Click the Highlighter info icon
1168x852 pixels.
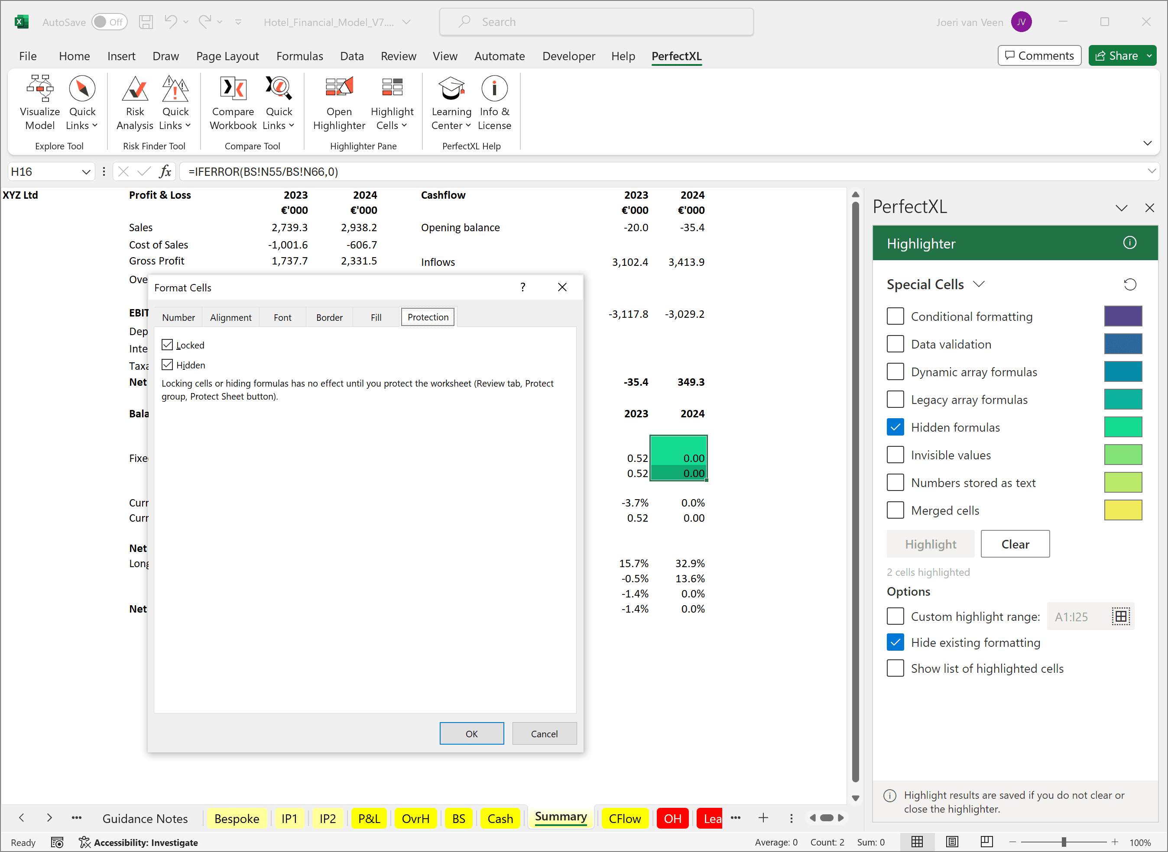click(x=1129, y=243)
